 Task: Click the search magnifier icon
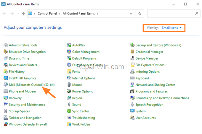coord(196,14)
